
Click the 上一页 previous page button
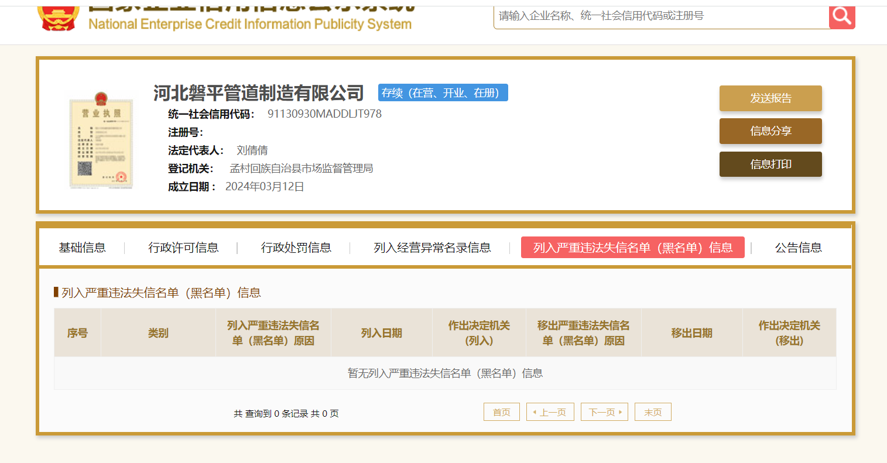point(550,412)
